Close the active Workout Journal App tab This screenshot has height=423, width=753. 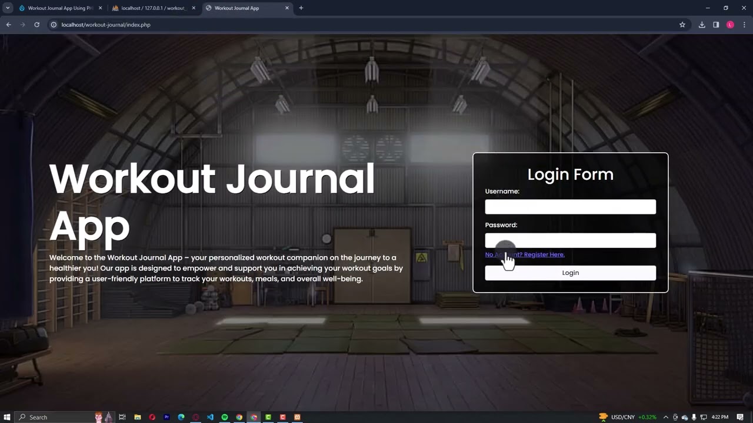pos(287,8)
